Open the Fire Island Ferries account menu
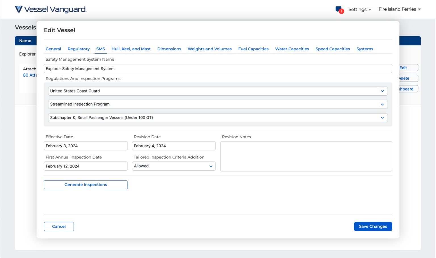Viewport: 436px width, 258px height. 399,9
